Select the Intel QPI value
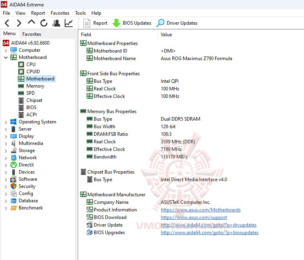This screenshot has height=260, width=304. 170,81
